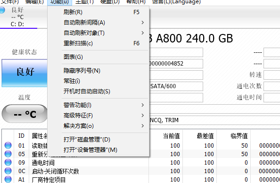Open the 帮助(H) menu
Image resolution: width=280 pixels, height=183 pixels.
coord(136,2)
